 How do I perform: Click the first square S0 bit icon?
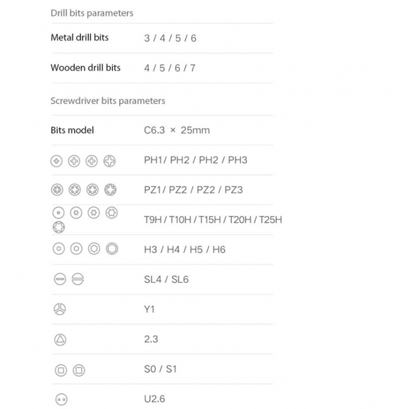click(x=59, y=370)
